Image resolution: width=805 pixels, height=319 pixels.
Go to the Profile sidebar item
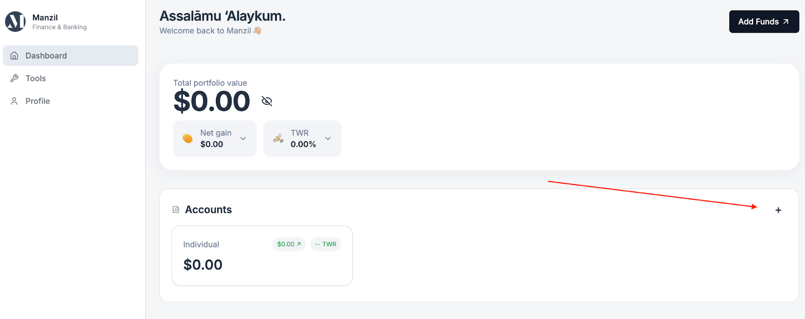(x=38, y=101)
